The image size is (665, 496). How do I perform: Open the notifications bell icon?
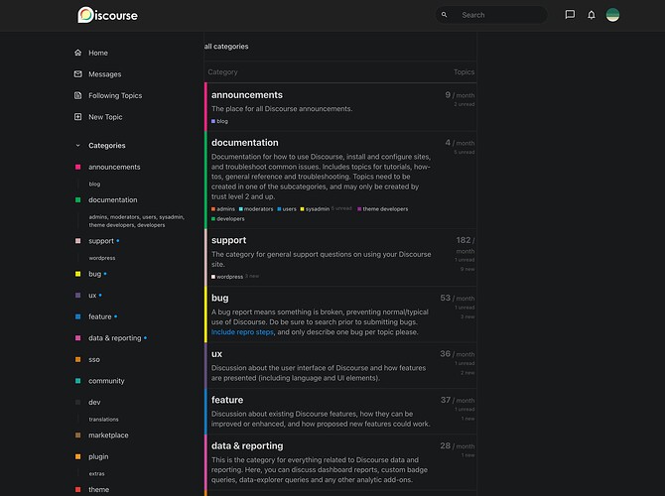pos(592,15)
